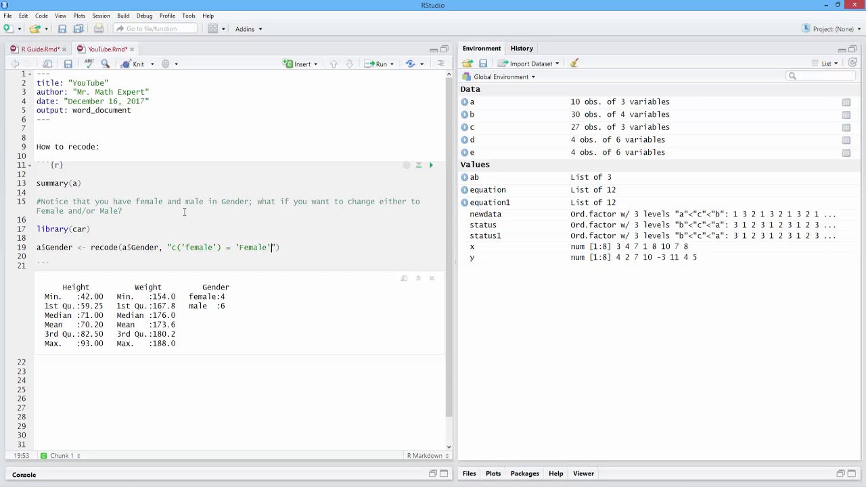Close the YouTube.Rmd tab
The image size is (866, 487).
pyautogui.click(x=132, y=49)
